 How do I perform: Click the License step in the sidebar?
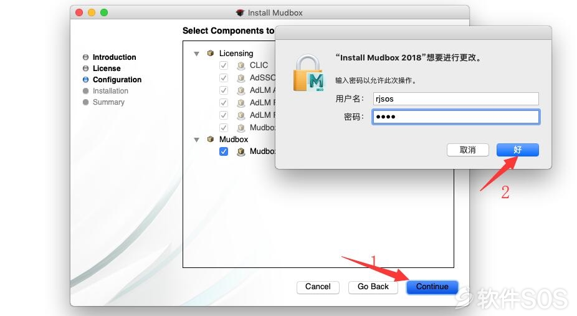coord(107,69)
